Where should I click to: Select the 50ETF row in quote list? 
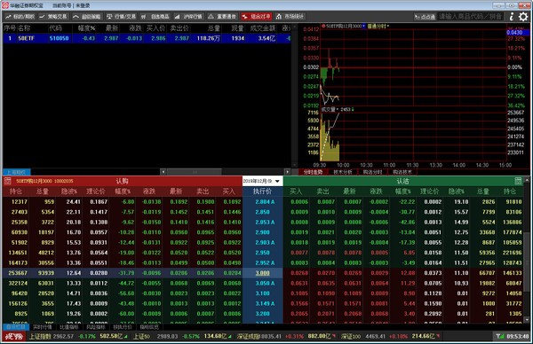147,38
